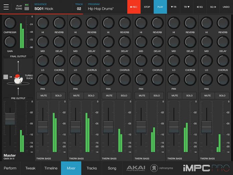Mute the first mixer channel
Image resolution: width=233 pixels, height=175 pixels.
coord(44,96)
